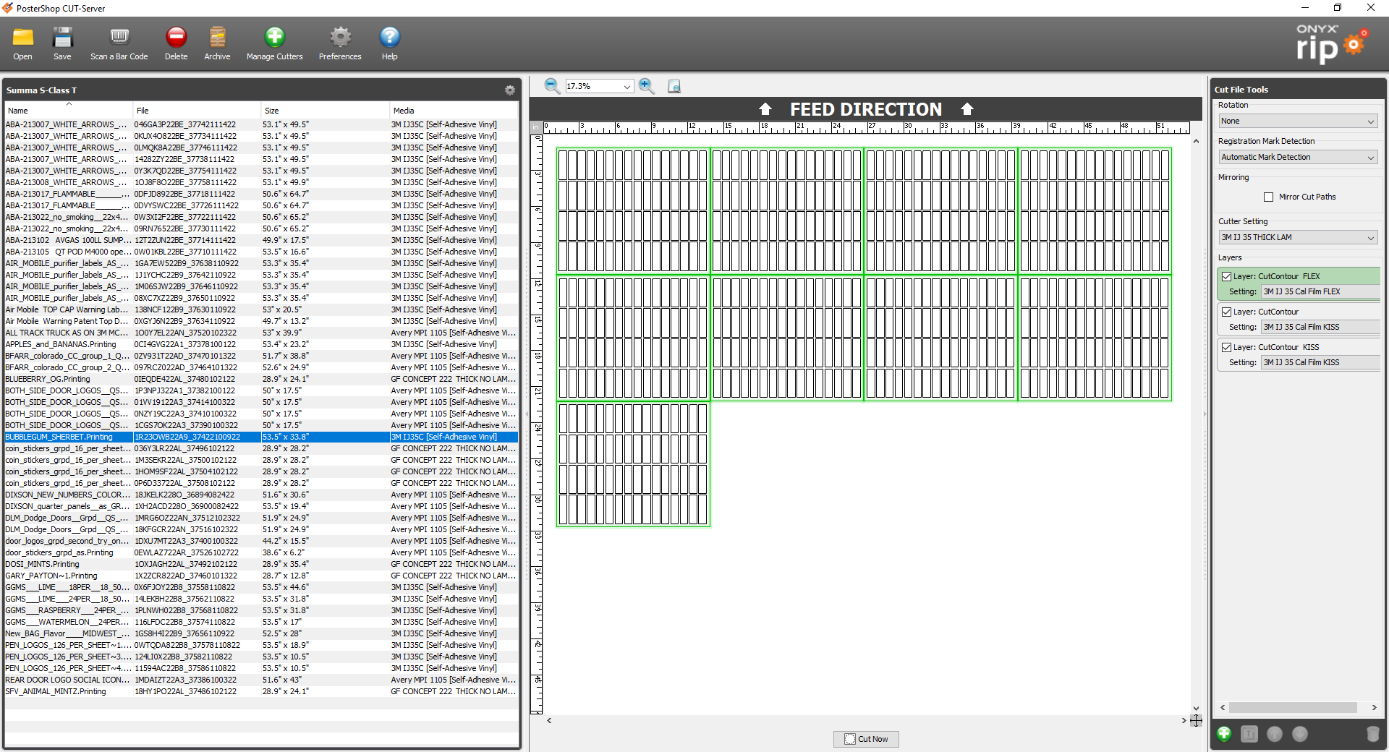Zoom in the cut preview
Screen dimensions: 1389x752
647,86
